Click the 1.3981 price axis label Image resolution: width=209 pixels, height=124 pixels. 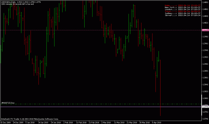click(x=205, y=37)
